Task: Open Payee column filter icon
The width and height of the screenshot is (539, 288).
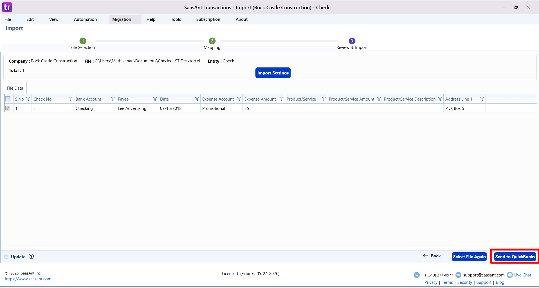Action: [x=155, y=99]
